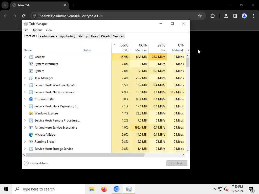Click the Antimalware Service Executable icon
Screen dimensions: 259x194
(31, 128)
